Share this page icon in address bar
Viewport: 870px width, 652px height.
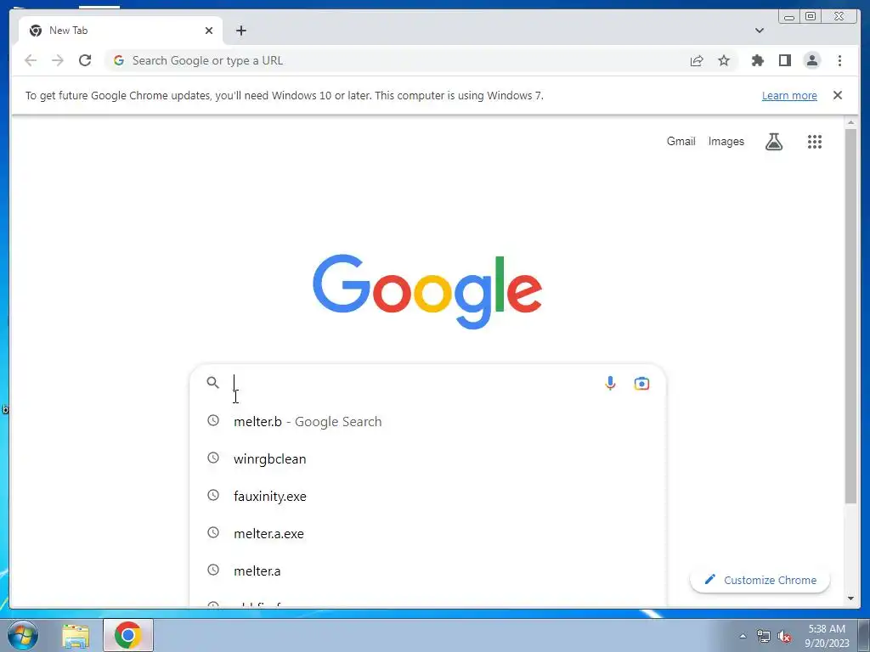[x=697, y=60]
